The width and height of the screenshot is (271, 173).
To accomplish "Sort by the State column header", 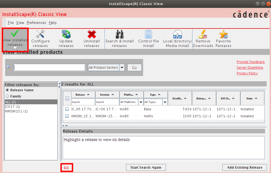I will click(252, 98).
